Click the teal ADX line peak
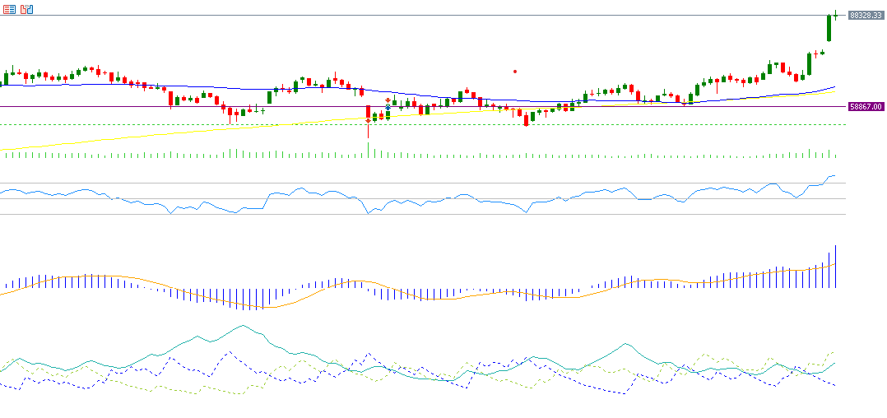887x418 pixels. tap(243, 326)
